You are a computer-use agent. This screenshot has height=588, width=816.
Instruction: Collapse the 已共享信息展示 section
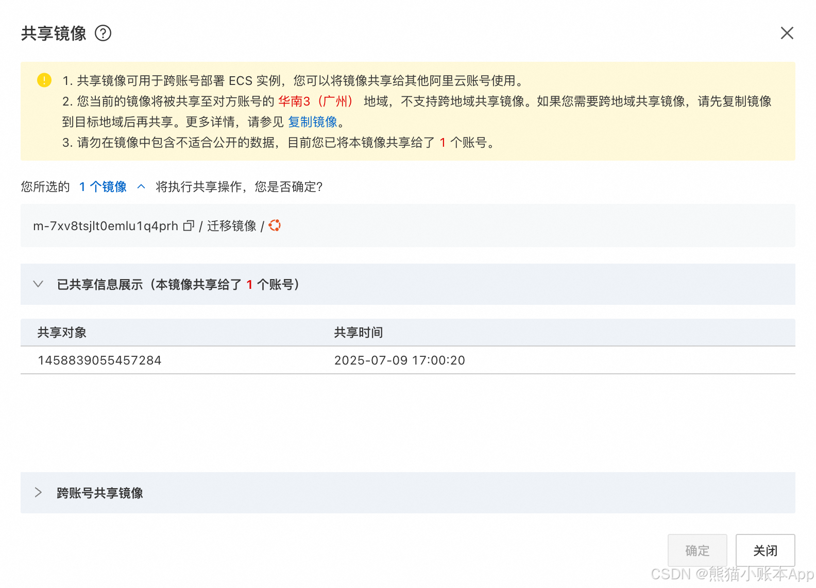click(38, 284)
